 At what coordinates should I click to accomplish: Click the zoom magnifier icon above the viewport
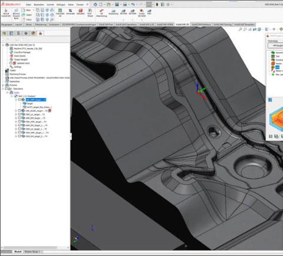point(240,29)
